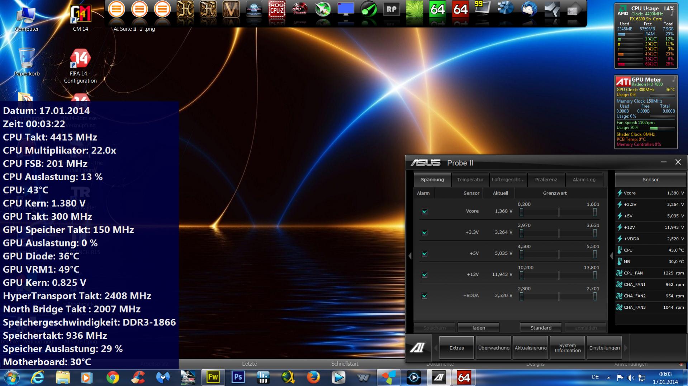Open the Papierkorb recycle bin
The height and width of the screenshot is (386, 688).
pos(27,63)
